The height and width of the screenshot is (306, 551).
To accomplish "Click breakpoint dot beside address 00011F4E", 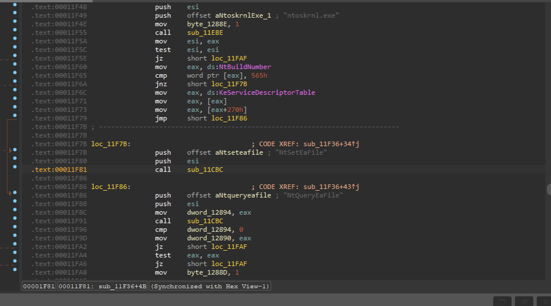I will [x=15, y=21].
